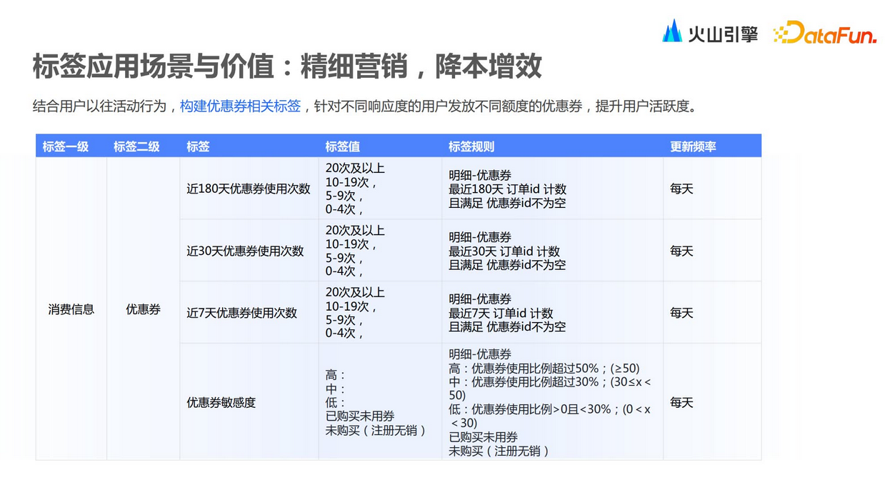Click the 消费信息 cell
The height and width of the screenshot is (490, 890).
point(71,309)
